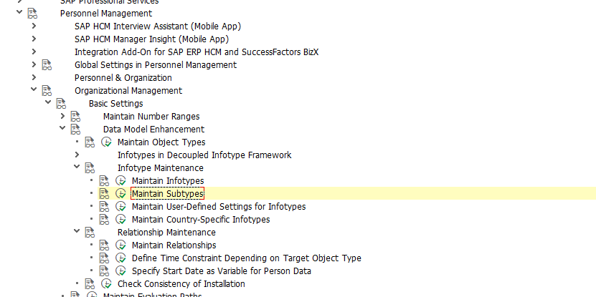Open documentation icon for Maintain Relationships
Screen dimensions: 596x297
[x=104, y=245]
